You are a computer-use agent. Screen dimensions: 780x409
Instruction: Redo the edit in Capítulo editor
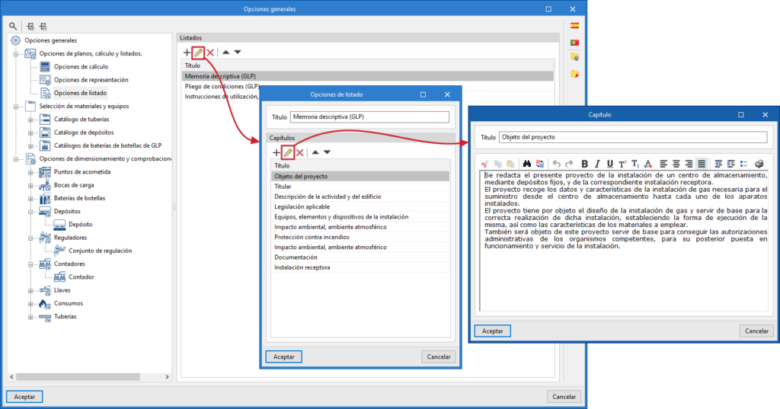[x=569, y=164]
